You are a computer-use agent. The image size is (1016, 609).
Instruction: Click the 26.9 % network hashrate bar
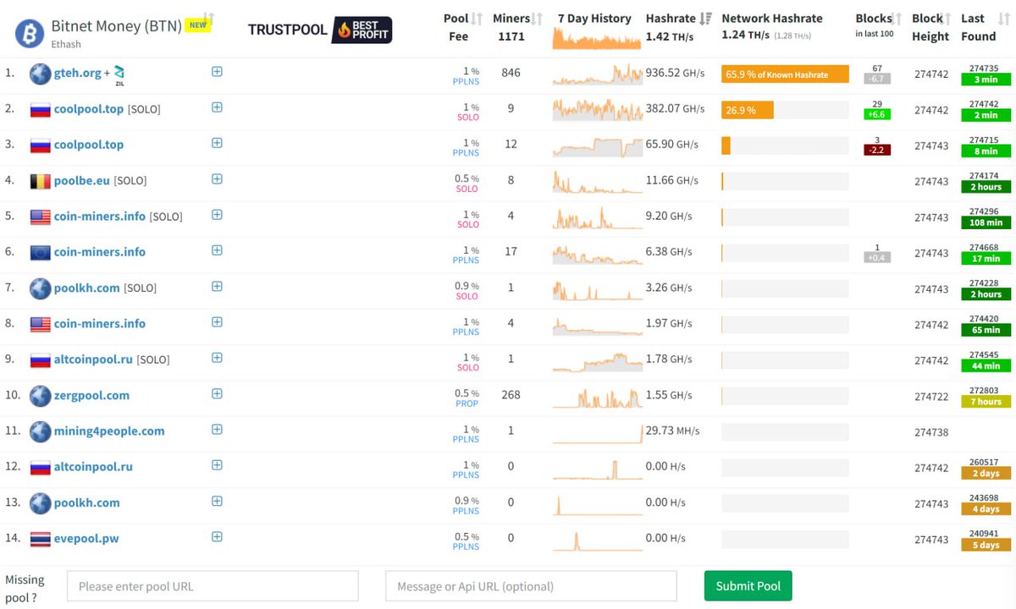click(748, 110)
